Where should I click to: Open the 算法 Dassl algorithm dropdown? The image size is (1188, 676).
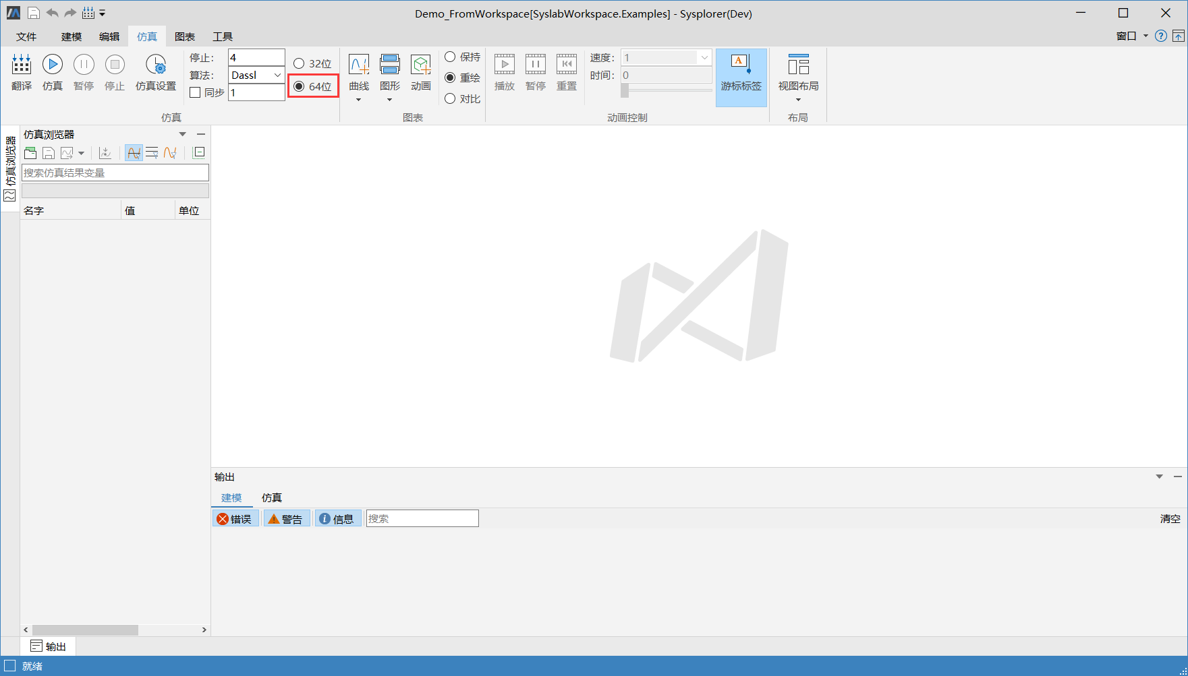[256, 75]
